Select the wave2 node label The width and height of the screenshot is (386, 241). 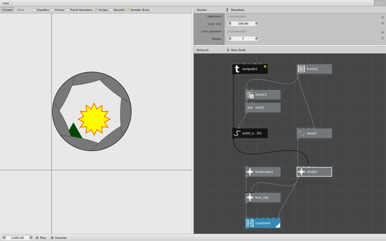pyautogui.click(x=311, y=133)
